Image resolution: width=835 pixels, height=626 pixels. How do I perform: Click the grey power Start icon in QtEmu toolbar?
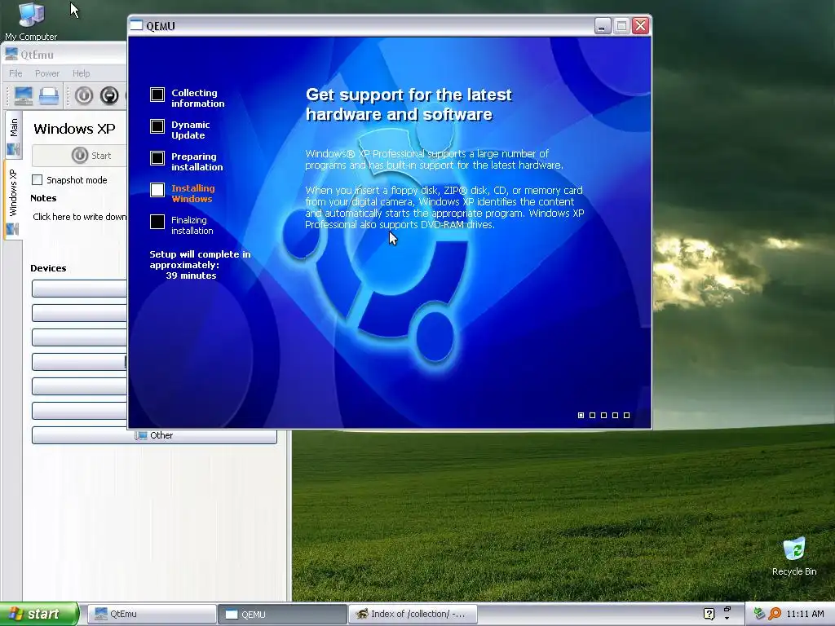[84, 96]
